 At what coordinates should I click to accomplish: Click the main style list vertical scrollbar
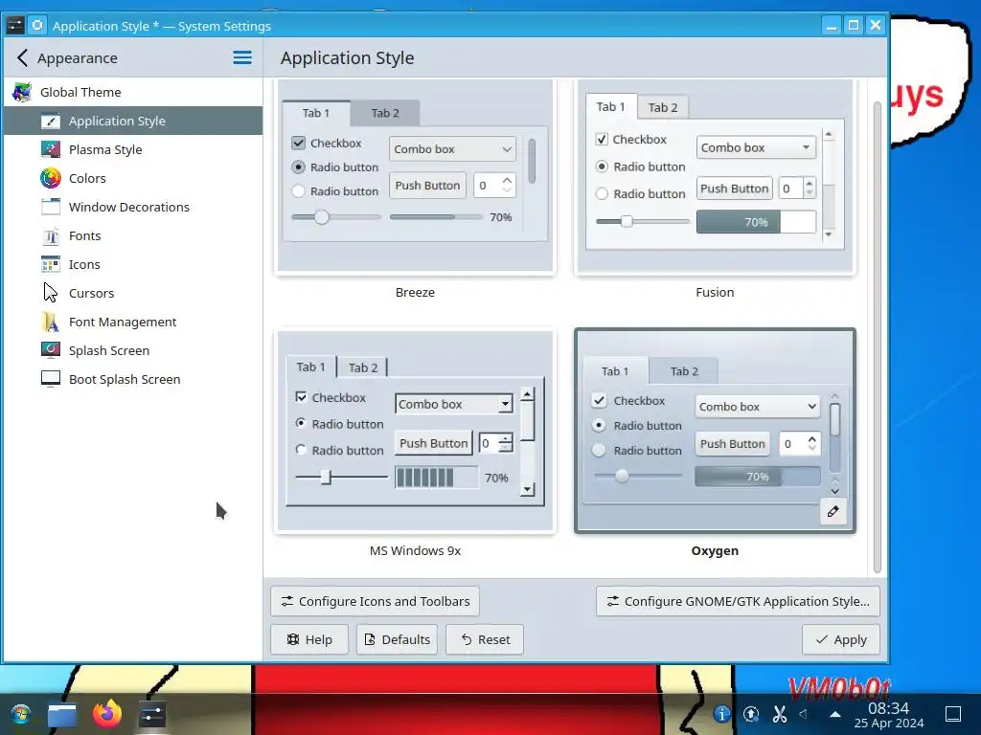pos(878,338)
